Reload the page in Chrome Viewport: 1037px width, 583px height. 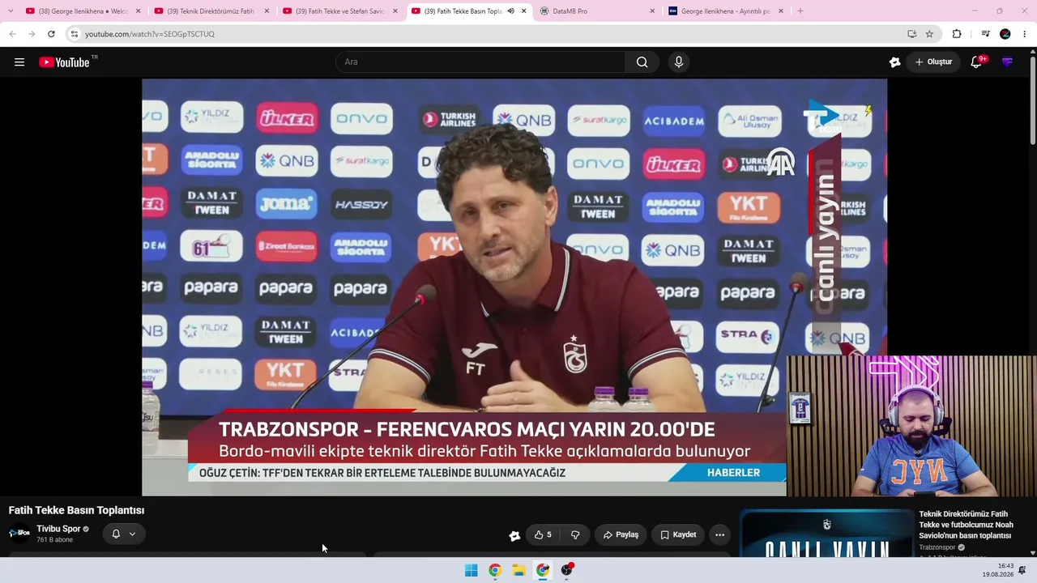click(x=51, y=34)
